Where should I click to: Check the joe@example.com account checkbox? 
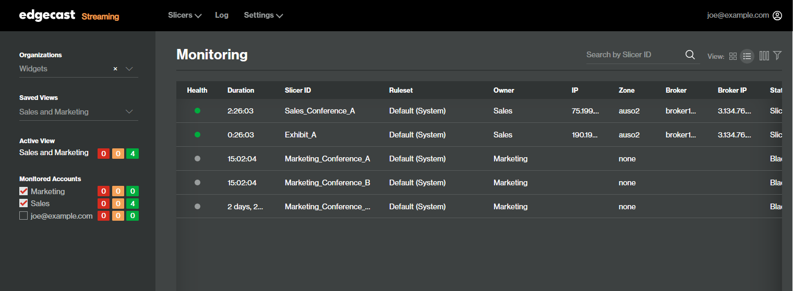coord(23,216)
